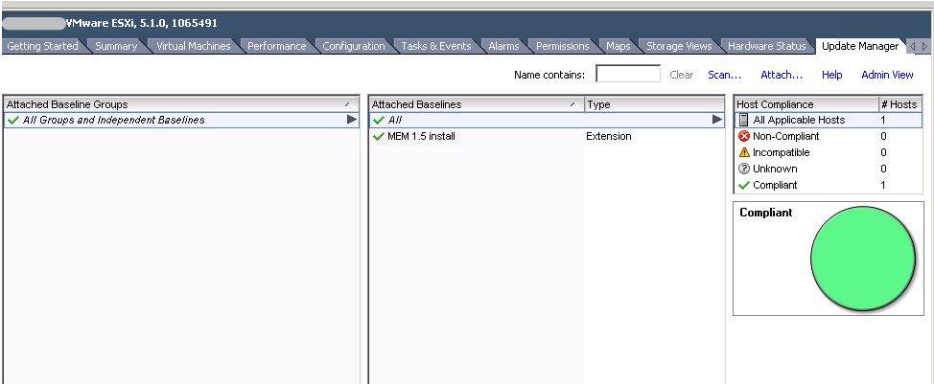Sort by Attached Baseline Groups column header
This screenshot has width=934, height=384.
click(x=181, y=104)
